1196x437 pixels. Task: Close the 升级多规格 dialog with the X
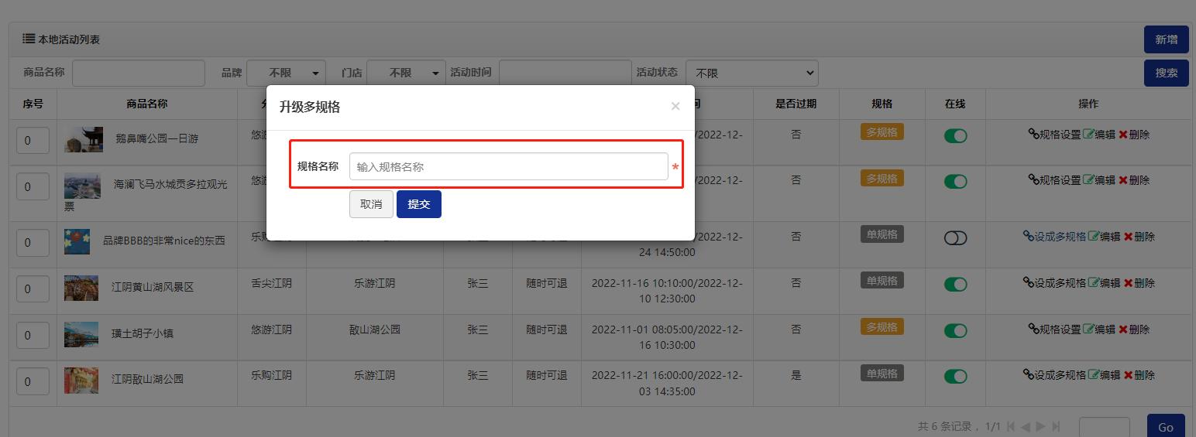click(675, 107)
